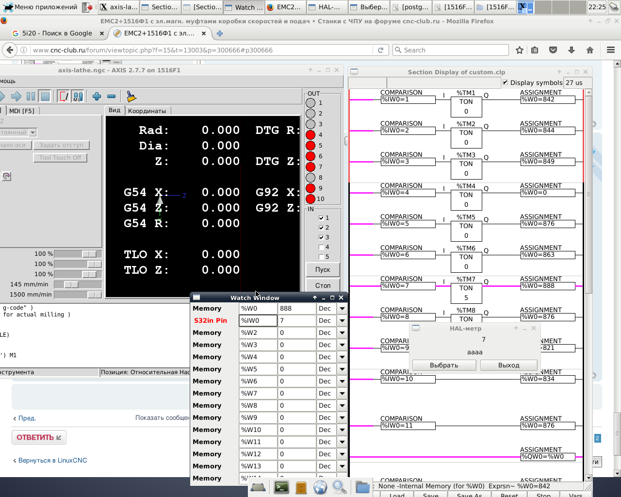Uncheck IN checkbox 1
The height and width of the screenshot is (497, 621).
click(321, 218)
